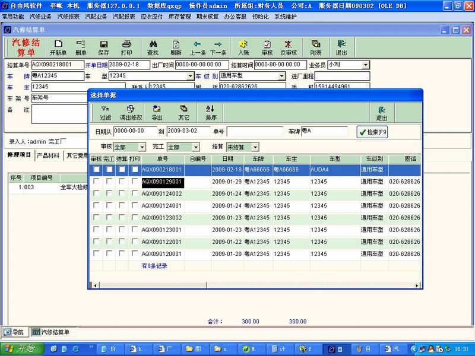
Task: Click the 日期从 start date field
Action: point(135,131)
